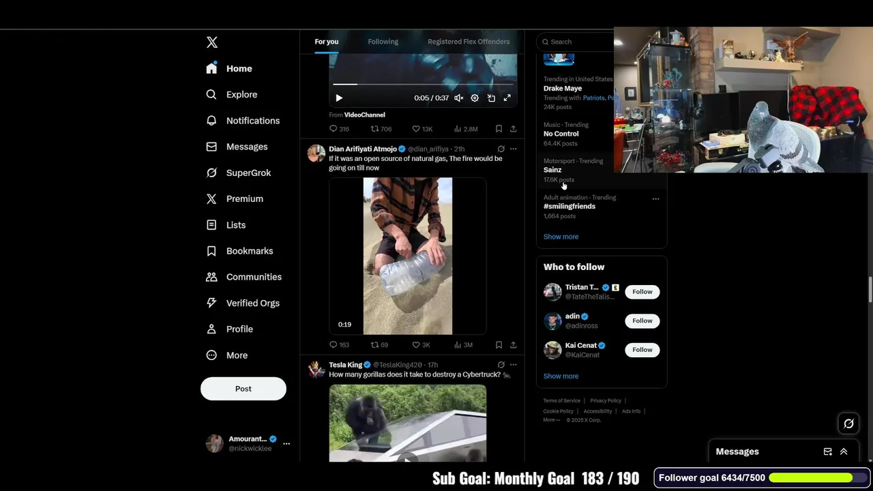Open account options next to Amourant
The height and width of the screenshot is (491, 873).
(286, 443)
